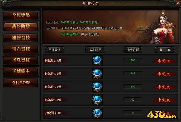181x122 pixels.
Task: Click the blue orb reward for 破馆珍女5级
Action: click(97, 87)
